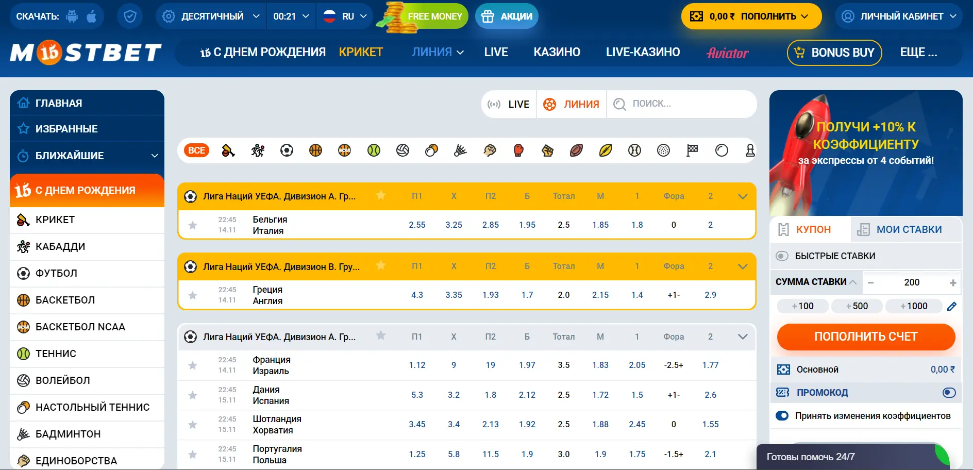Switch to the Купон tab
The height and width of the screenshot is (470, 973).
click(x=810, y=229)
